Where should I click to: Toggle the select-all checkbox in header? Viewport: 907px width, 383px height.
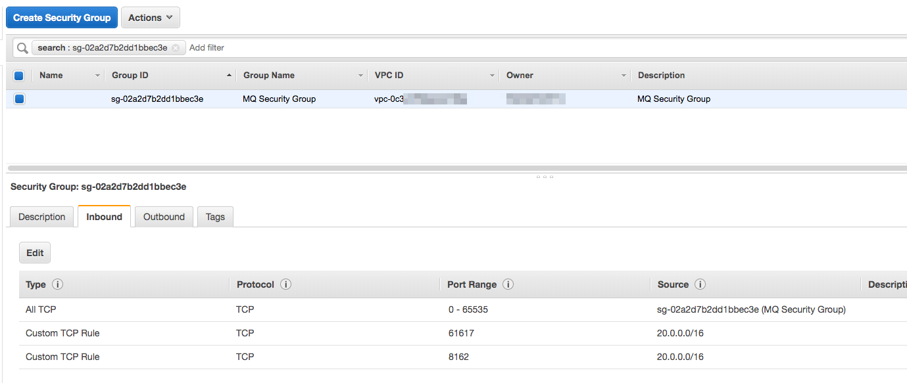point(19,76)
